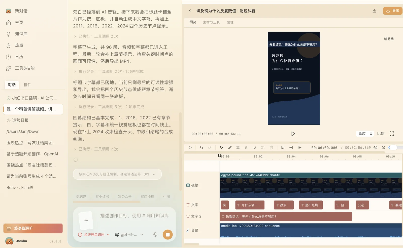Select the pen draw tool in timeline toolbar

point(230,148)
